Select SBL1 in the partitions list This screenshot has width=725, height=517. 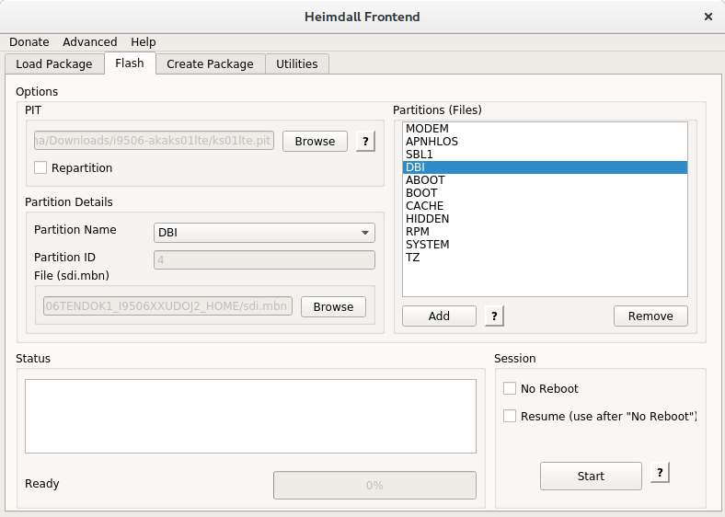(x=545, y=155)
